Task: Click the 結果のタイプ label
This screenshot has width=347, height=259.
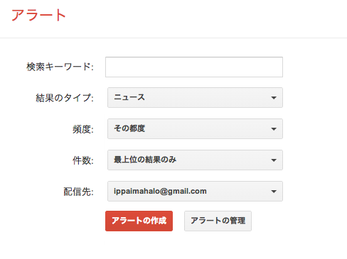Action: [x=65, y=98]
